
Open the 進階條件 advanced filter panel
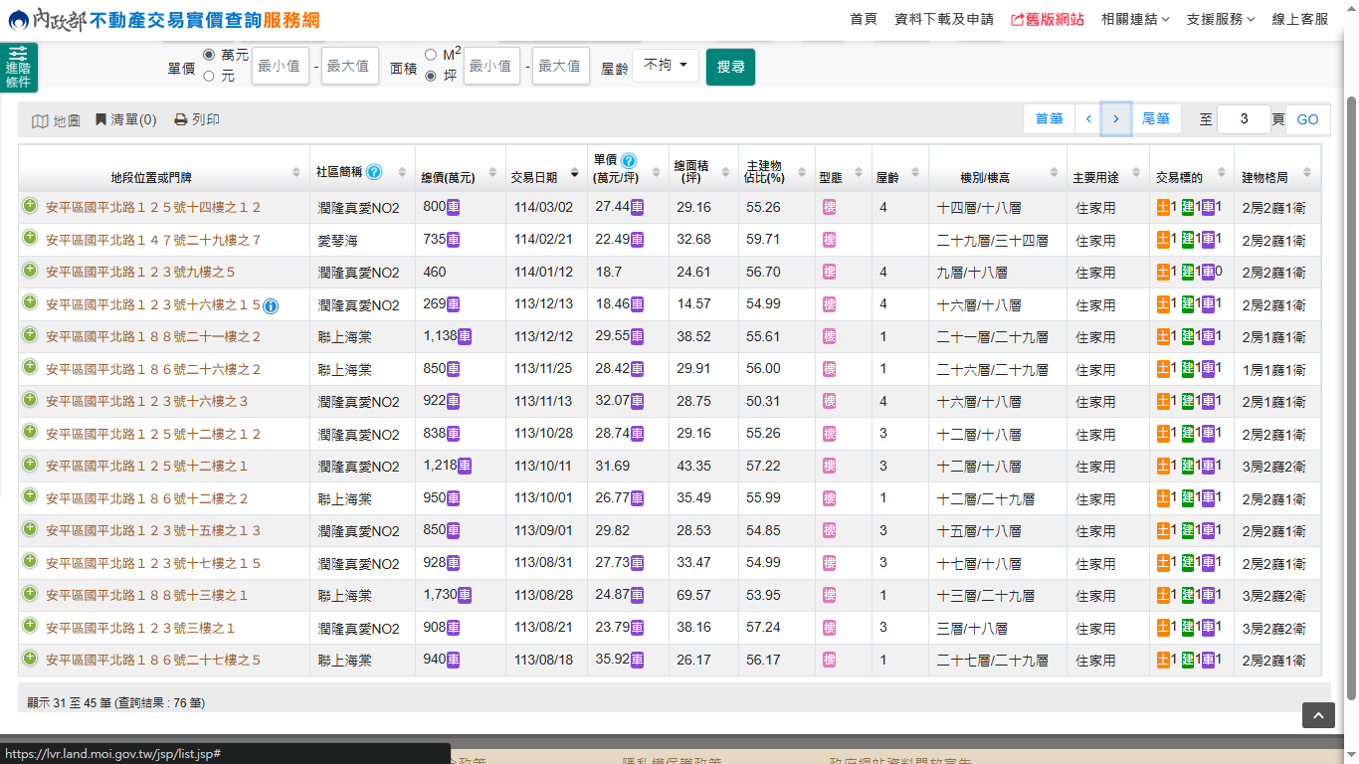19,68
